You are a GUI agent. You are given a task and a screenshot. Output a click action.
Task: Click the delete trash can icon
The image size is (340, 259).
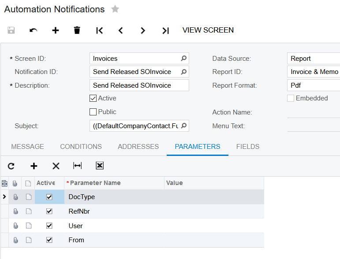(x=77, y=30)
